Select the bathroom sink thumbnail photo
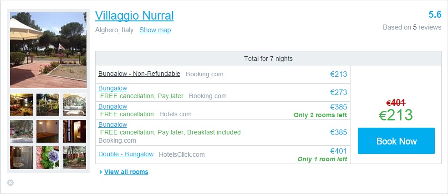The image size is (448, 194). point(21,157)
